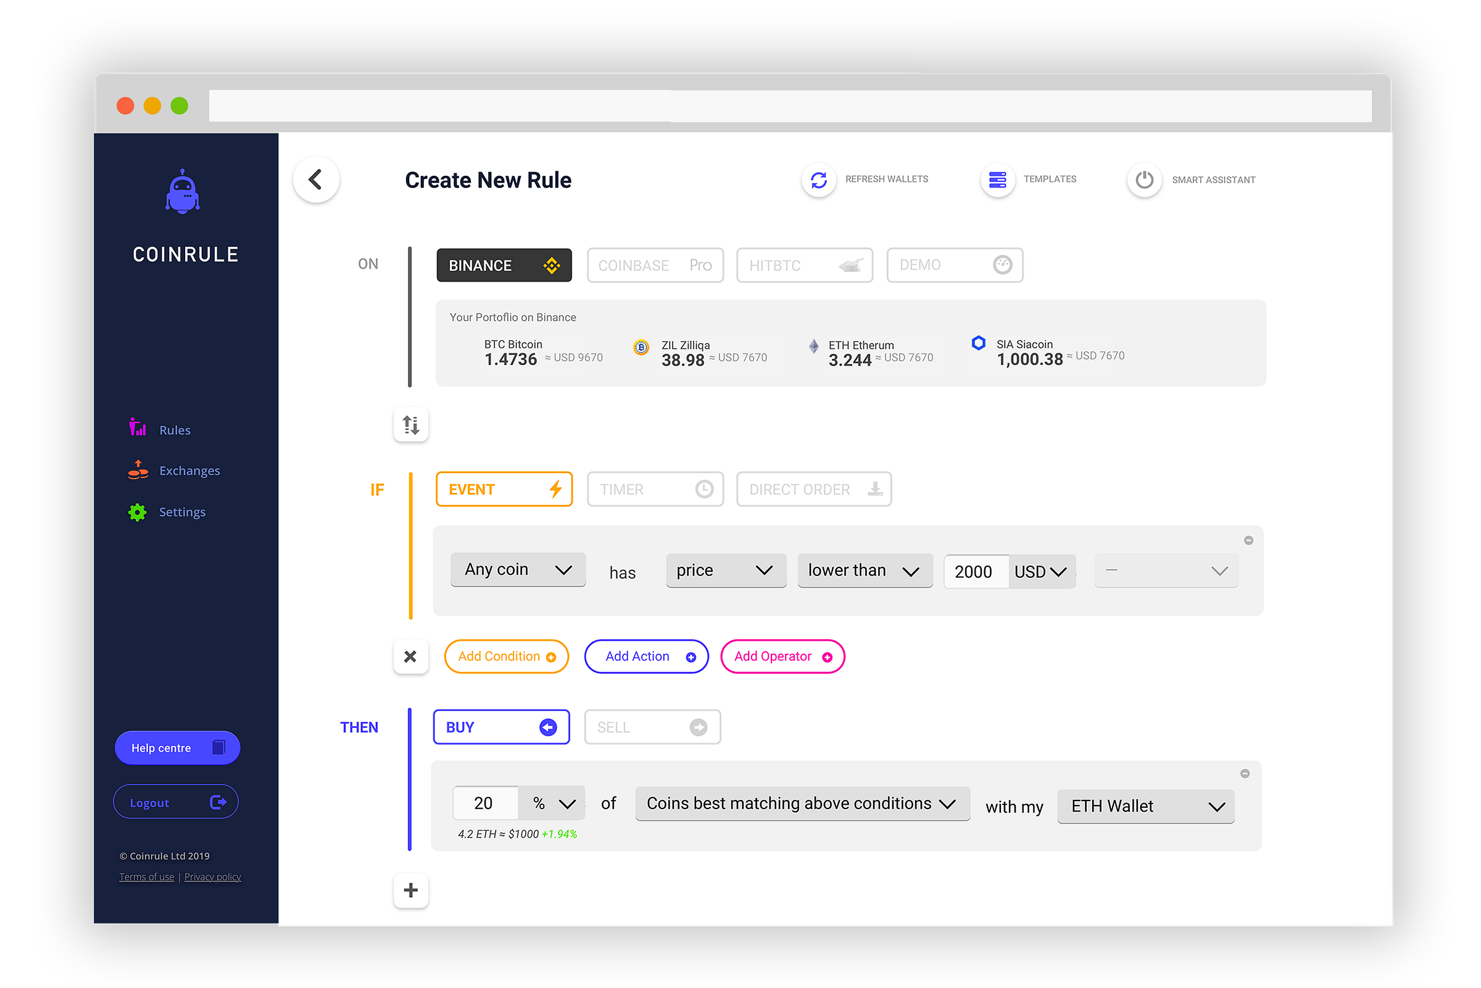Open the ETH Wallet dropdown
This screenshot has height=988, width=1481.
click(1145, 806)
